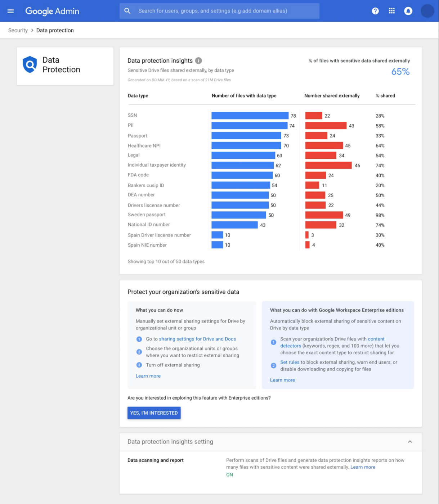The image size is (439, 504).
Task: Click Learn more under What you can do now
Action: 148,376
